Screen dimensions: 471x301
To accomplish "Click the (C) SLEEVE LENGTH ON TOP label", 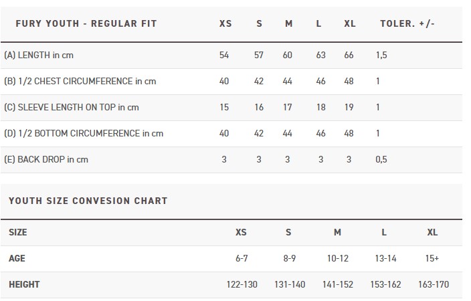I will coord(72,107).
